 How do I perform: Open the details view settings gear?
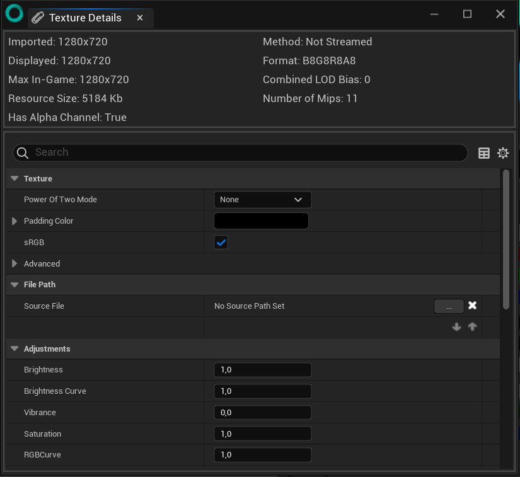coord(503,153)
